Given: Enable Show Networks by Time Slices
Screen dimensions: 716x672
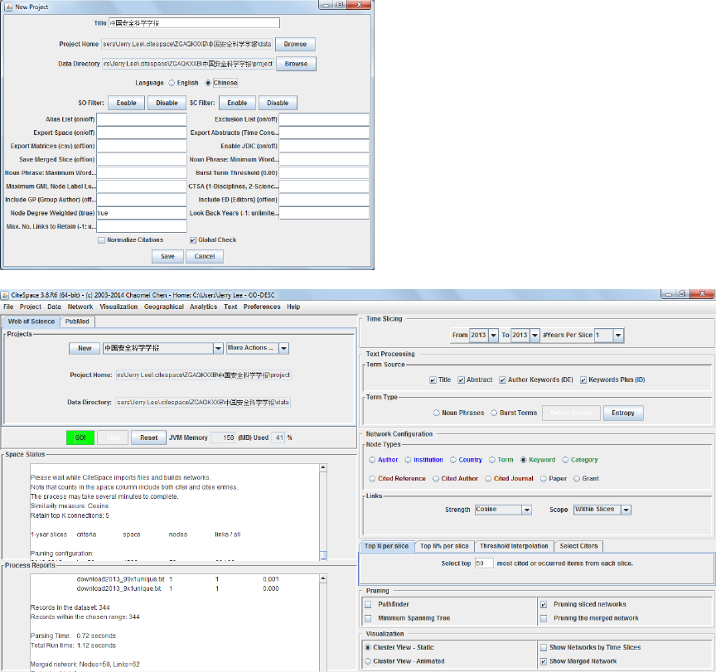Looking at the screenshot, I should point(544,647).
